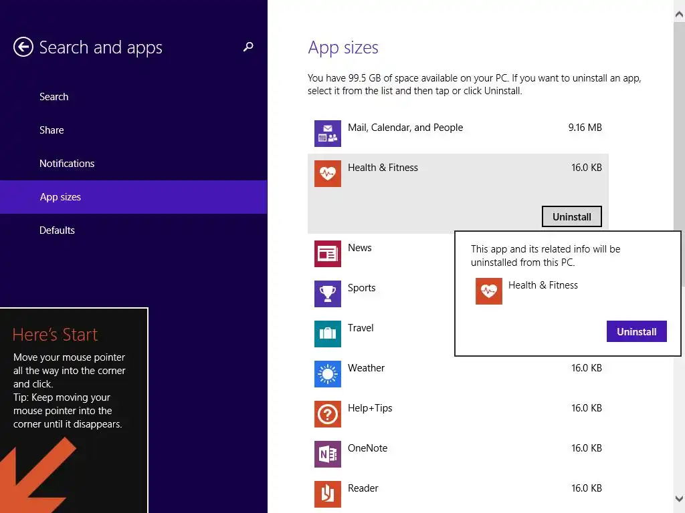The width and height of the screenshot is (685, 513).
Task: Click the Here's Start tip heading
Action: (x=55, y=335)
